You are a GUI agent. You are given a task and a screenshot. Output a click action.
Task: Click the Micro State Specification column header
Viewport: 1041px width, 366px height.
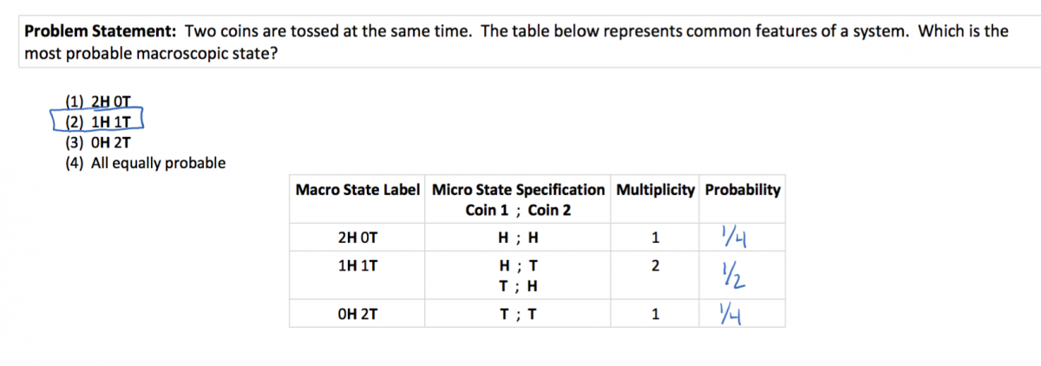pos(518,190)
